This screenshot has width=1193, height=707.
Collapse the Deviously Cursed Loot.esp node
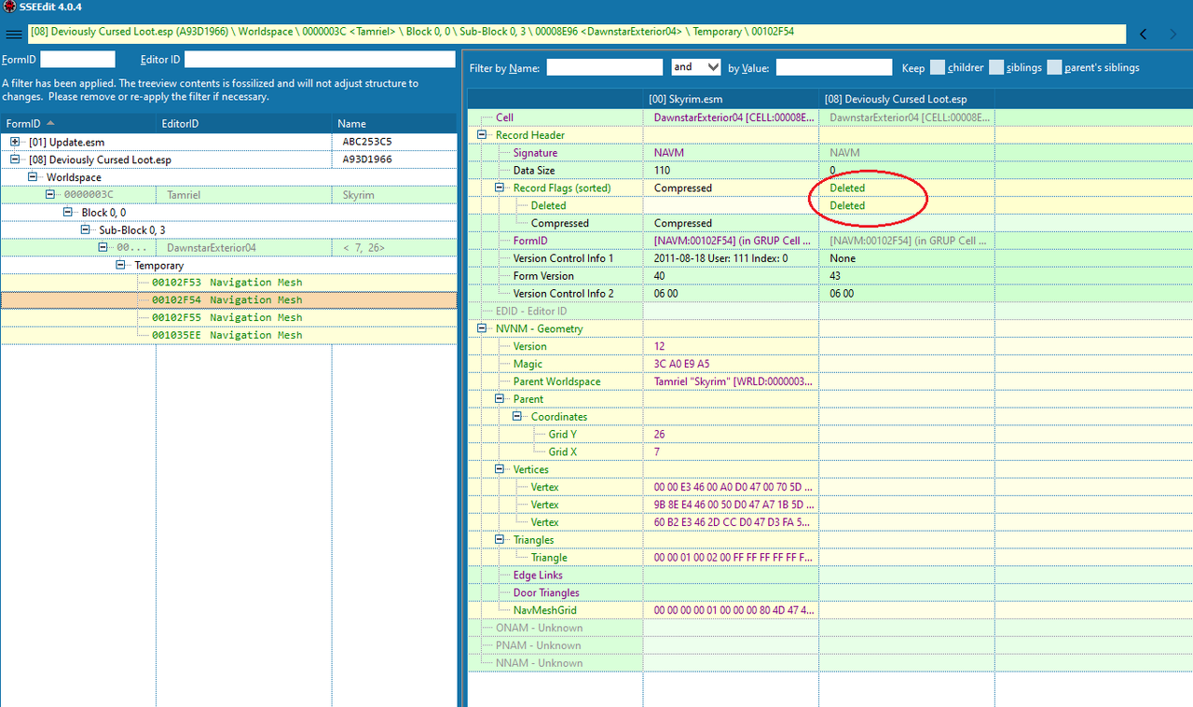point(15,159)
